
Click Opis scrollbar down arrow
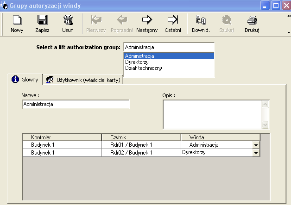point(266,124)
